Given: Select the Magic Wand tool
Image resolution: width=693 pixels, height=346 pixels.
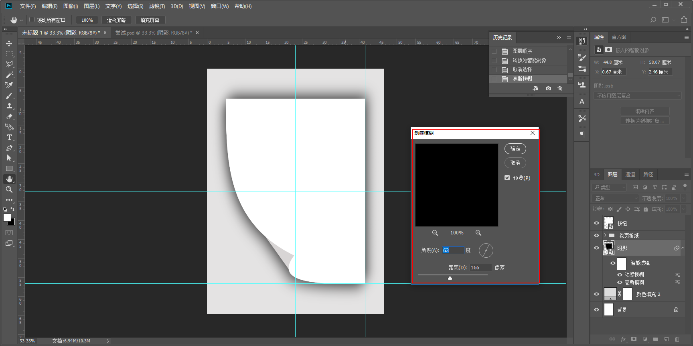Looking at the screenshot, I should pyautogui.click(x=9, y=75).
